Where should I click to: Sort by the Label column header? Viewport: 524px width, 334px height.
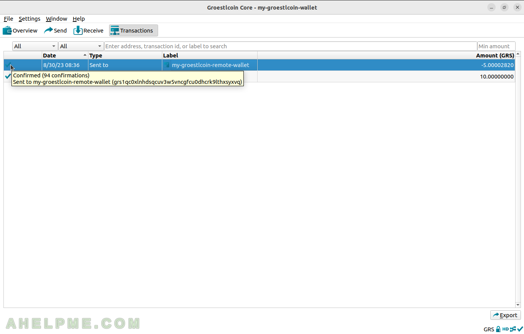tap(209, 56)
